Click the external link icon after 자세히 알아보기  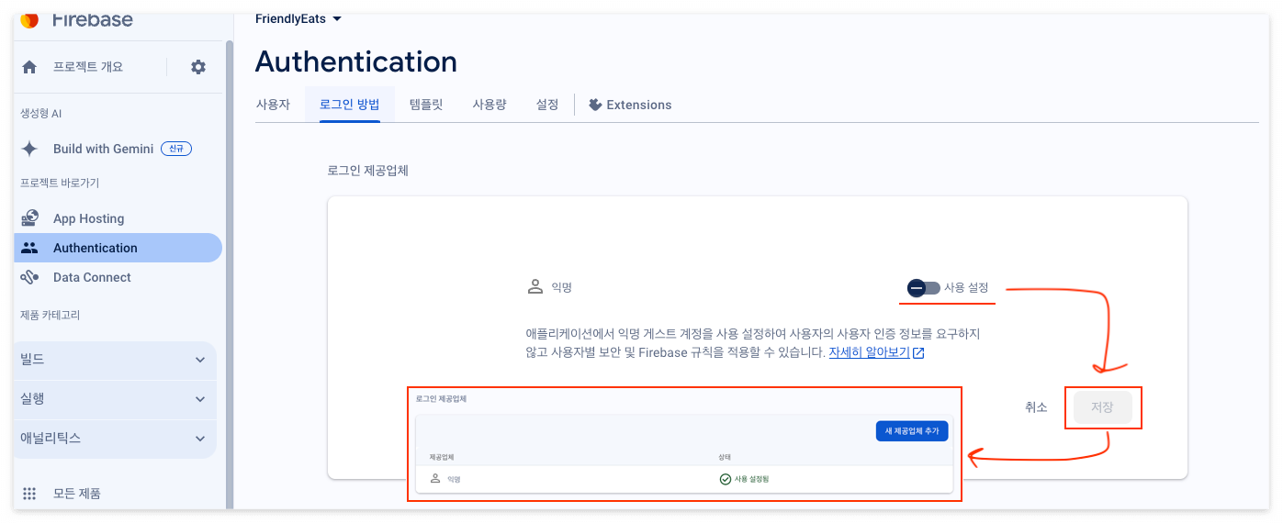[918, 353]
